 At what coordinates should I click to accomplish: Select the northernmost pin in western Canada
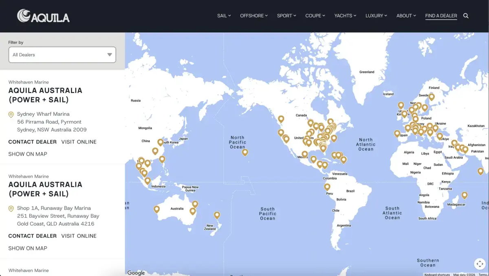[x=281, y=119]
